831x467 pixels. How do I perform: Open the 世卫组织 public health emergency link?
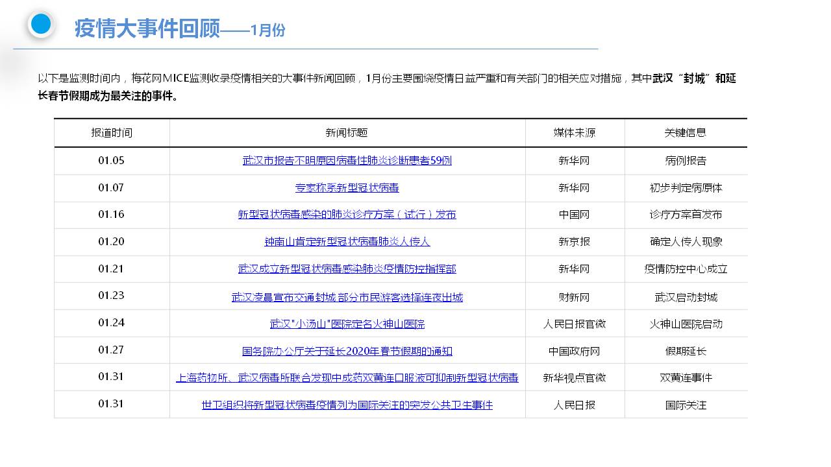click(347, 405)
